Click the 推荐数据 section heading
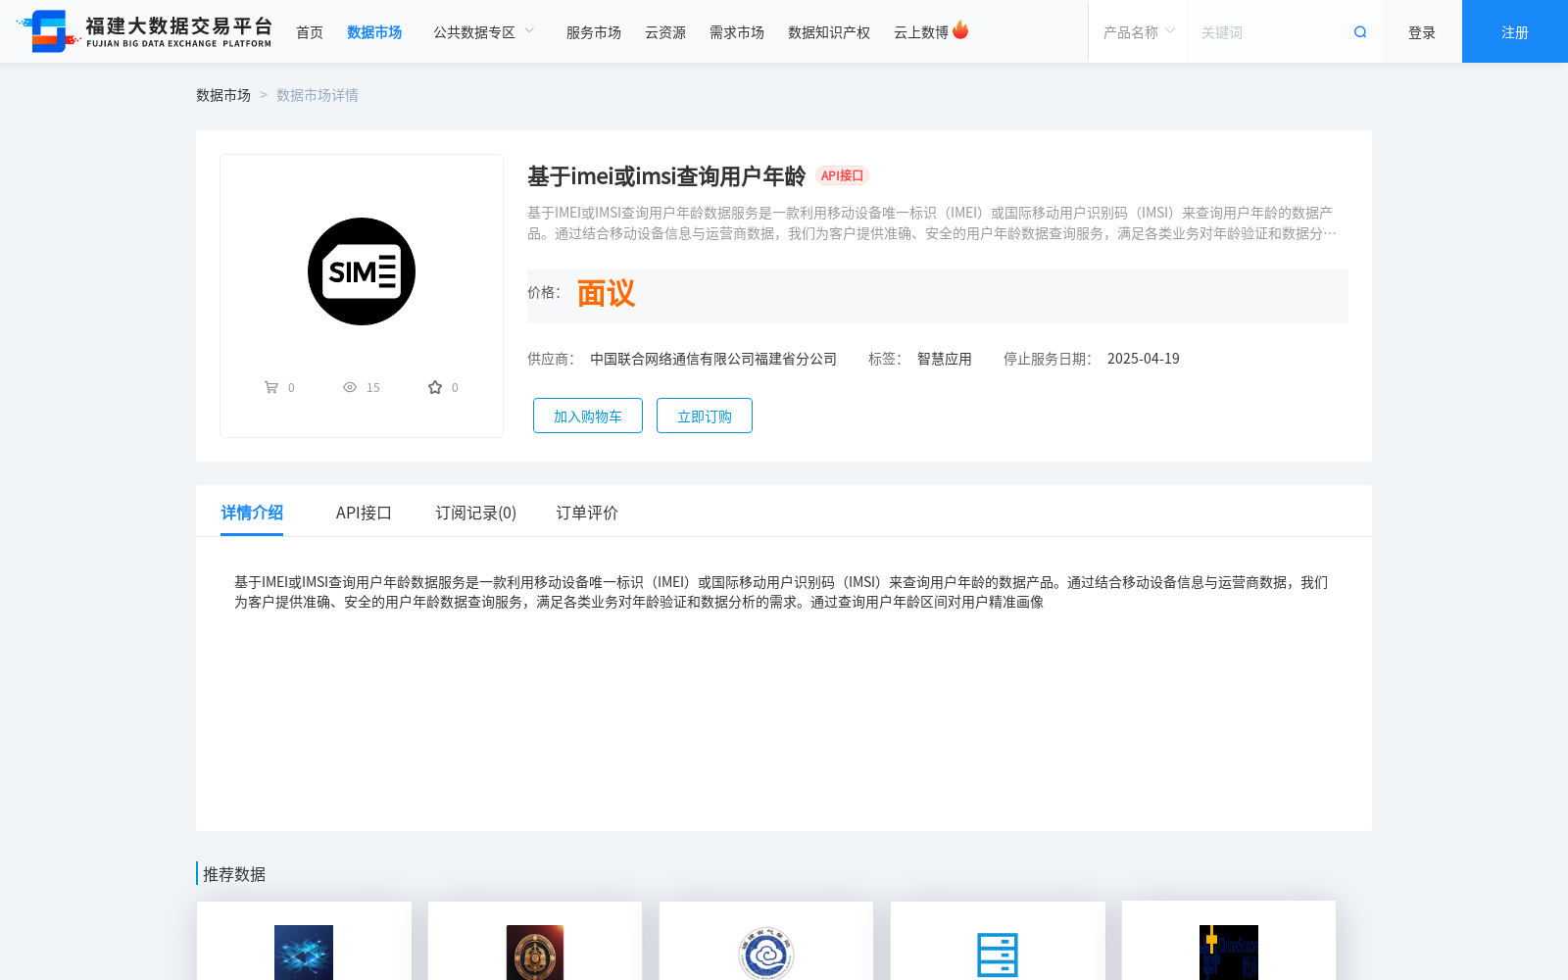Viewport: 1568px width, 980px height. click(234, 874)
